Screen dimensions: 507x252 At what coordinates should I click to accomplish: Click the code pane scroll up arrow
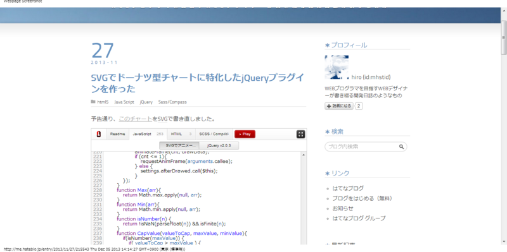point(304,155)
